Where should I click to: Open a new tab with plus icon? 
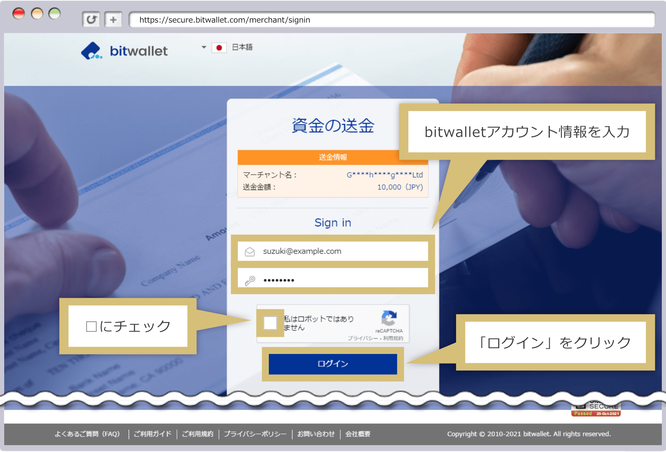tap(113, 19)
